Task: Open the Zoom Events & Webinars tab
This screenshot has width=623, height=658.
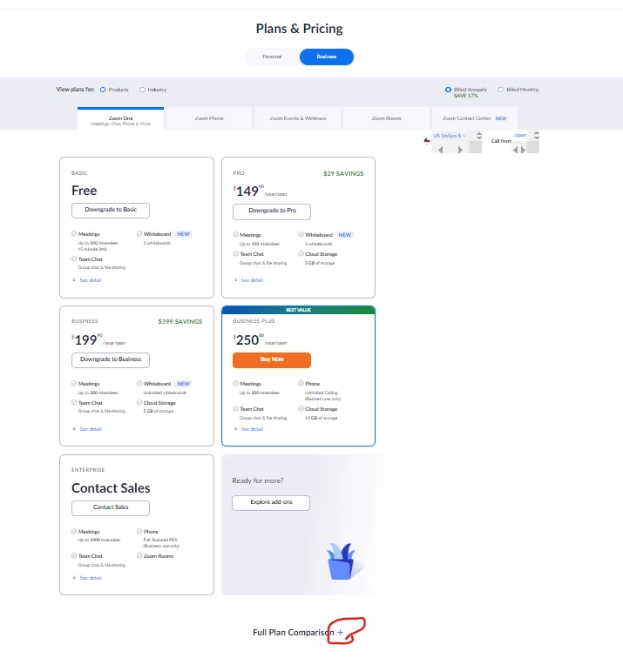Action: pos(298,118)
